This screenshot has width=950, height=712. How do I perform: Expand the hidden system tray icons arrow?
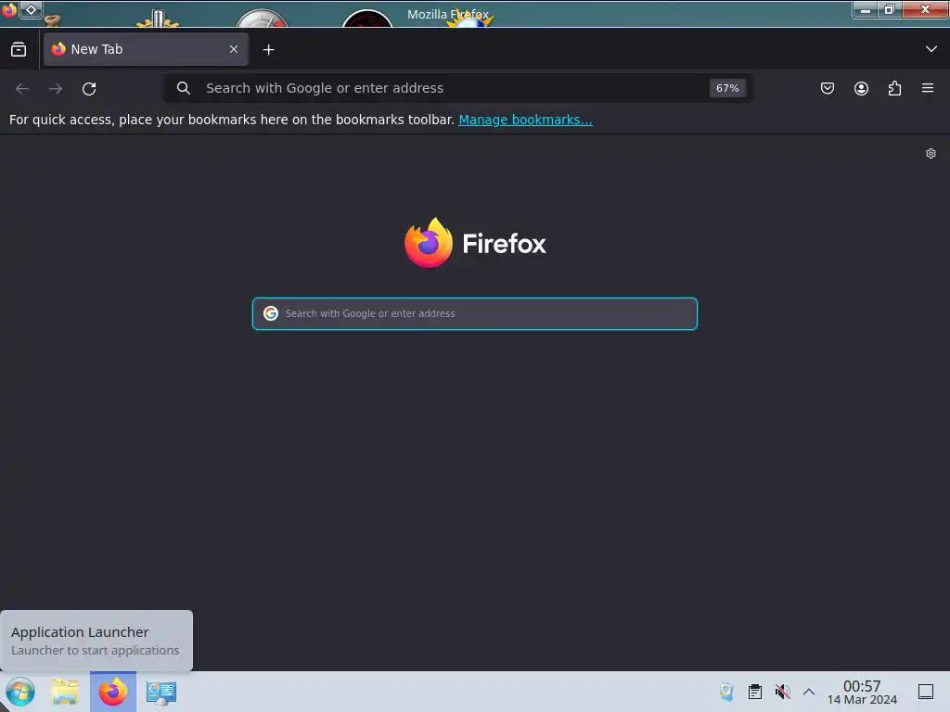point(809,692)
